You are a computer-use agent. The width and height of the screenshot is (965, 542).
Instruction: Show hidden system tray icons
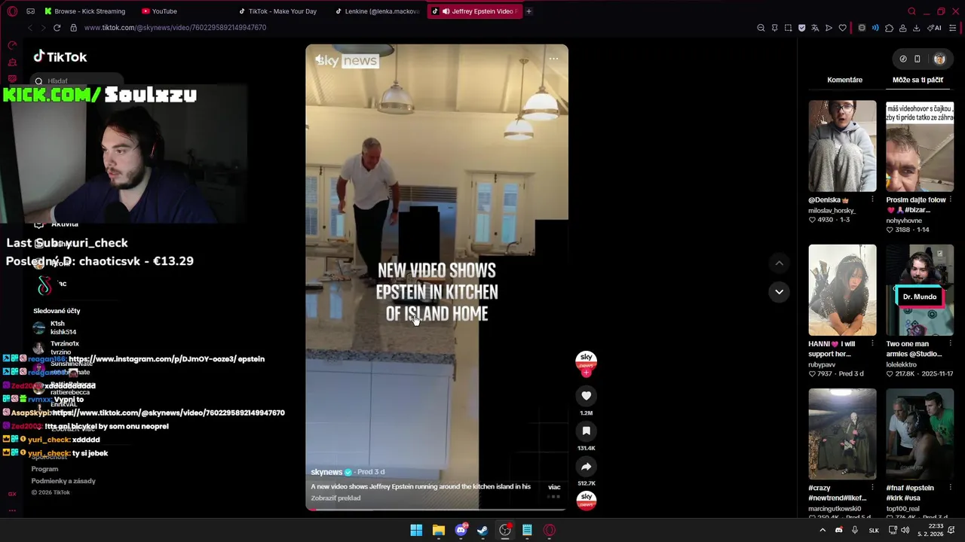[823, 530]
